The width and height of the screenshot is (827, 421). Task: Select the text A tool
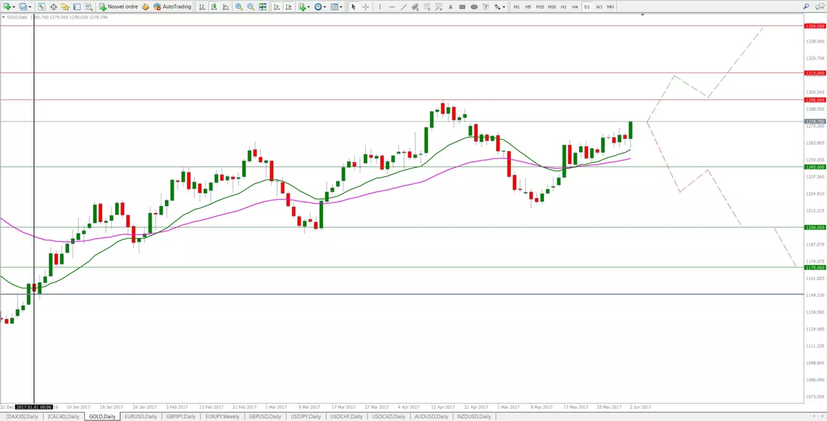click(450, 6)
